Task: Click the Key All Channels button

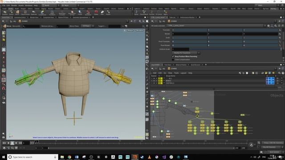Action: pos(271,147)
